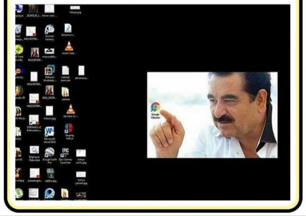Image resolution: width=306 pixels, height=216 pixels.
Task: Open the green plus Total Security icon
Action: [19, 50]
